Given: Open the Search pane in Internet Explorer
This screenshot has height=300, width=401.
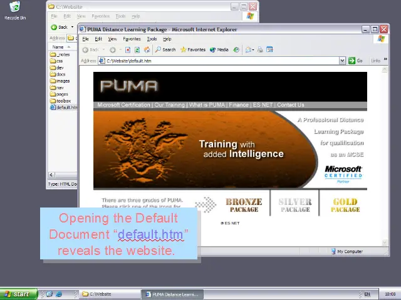Looking at the screenshot, I should click(x=165, y=50).
